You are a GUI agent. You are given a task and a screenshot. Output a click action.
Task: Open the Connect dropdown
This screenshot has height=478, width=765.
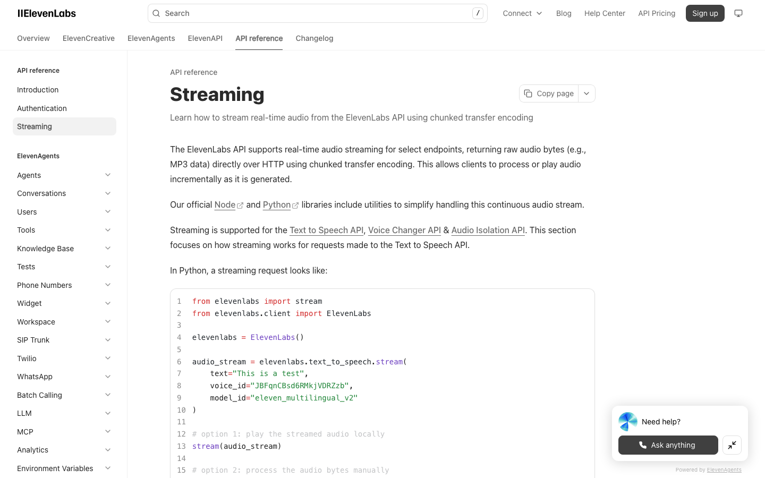coord(523,13)
